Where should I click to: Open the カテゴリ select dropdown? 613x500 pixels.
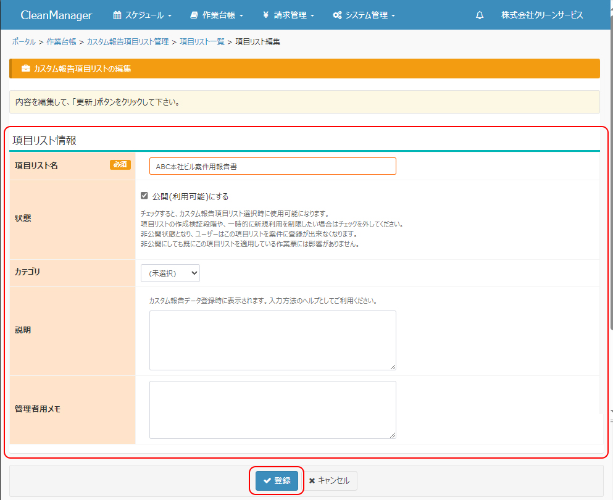(x=170, y=273)
